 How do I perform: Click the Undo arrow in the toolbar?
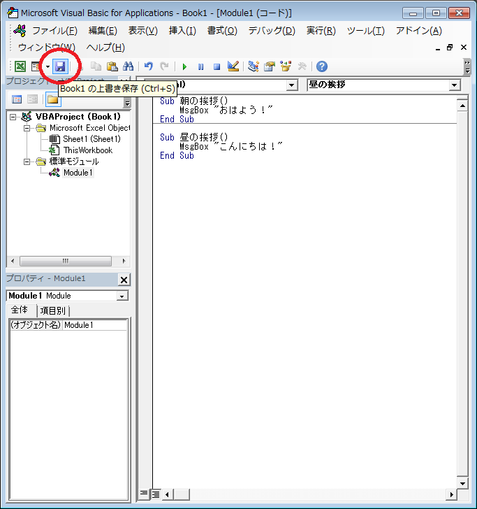[148, 66]
